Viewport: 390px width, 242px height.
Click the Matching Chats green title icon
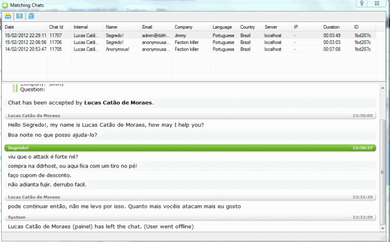[5, 5]
